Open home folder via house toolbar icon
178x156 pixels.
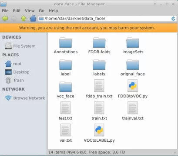(x=33, y=19)
